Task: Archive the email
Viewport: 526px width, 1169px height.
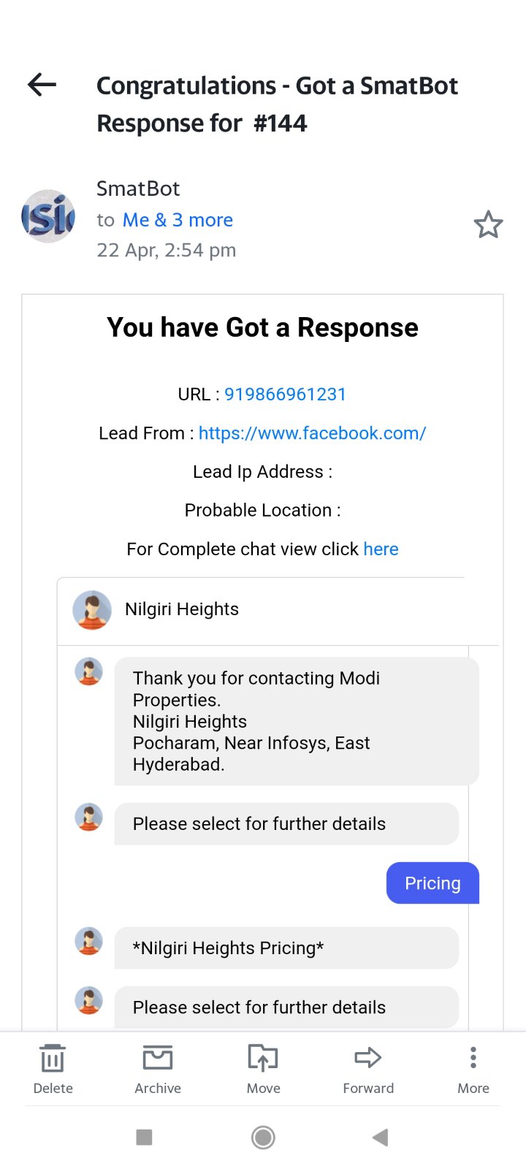Action: [158, 1068]
